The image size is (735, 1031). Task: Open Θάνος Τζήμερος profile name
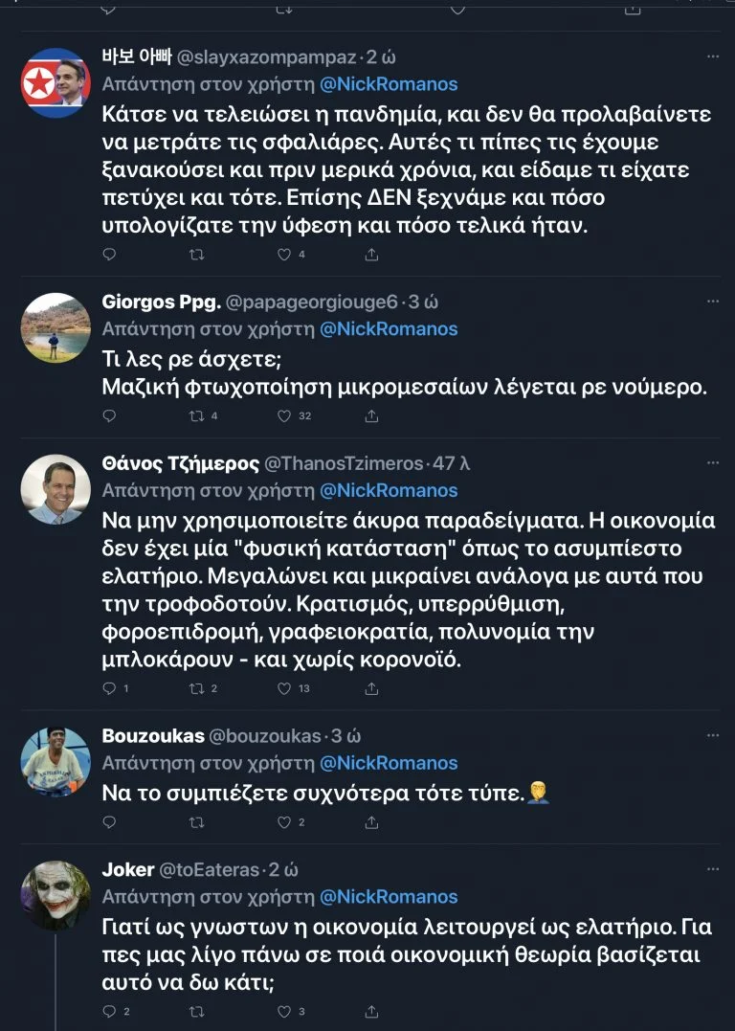180,463
